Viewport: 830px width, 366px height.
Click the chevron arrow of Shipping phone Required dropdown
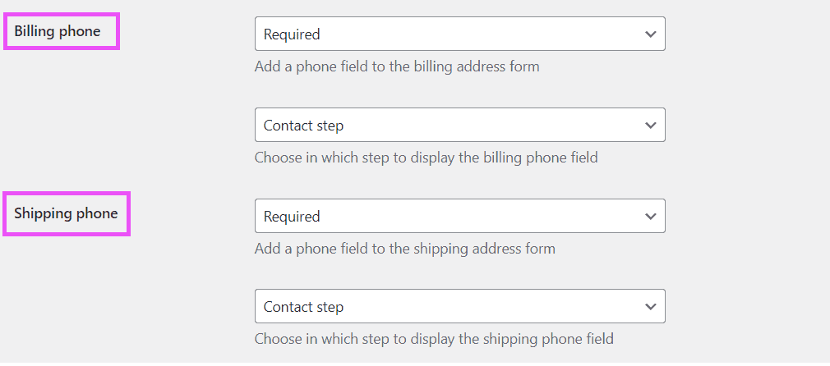(x=650, y=217)
